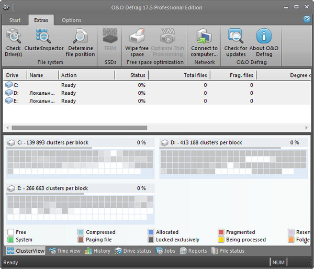This screenshot has height=269, width=314.
Task: Click the Fragmented red legend swatch
Action: click(x=221, y=232)
